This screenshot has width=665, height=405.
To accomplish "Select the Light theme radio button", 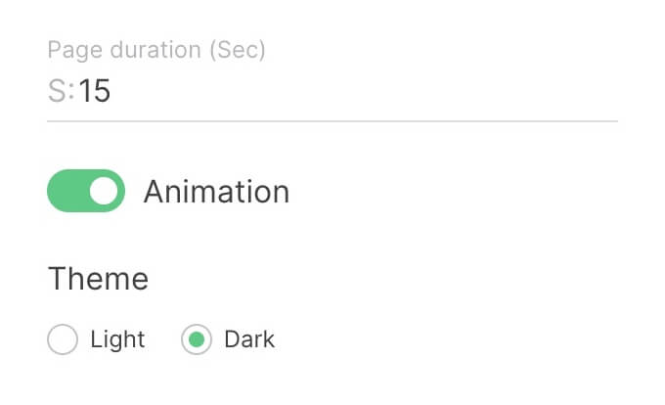I will 63,340.
